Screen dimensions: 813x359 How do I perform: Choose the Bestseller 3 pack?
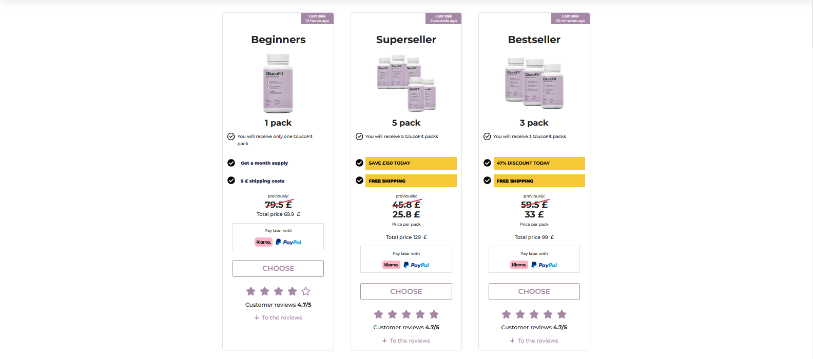534,291
